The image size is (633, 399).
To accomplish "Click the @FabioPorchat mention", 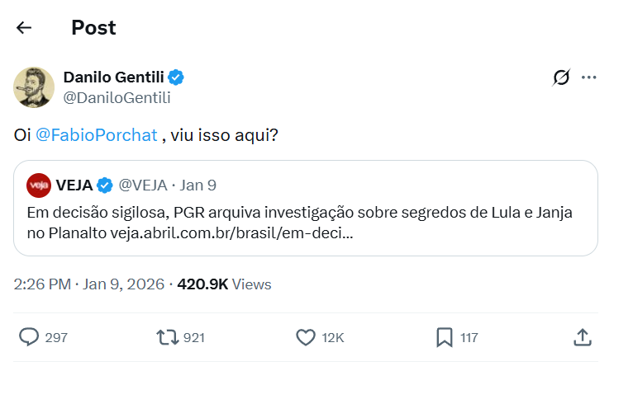I will [97, 134].
